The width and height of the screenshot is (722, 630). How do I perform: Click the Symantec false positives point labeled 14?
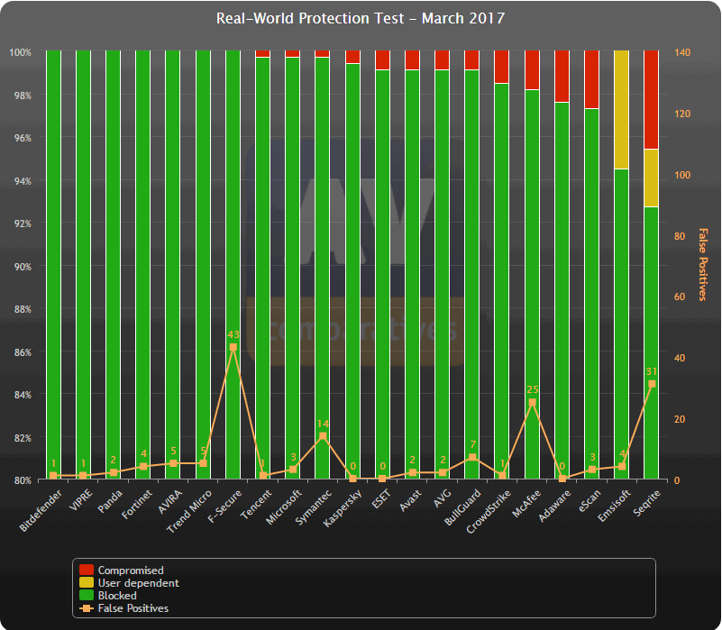[324, 435]
